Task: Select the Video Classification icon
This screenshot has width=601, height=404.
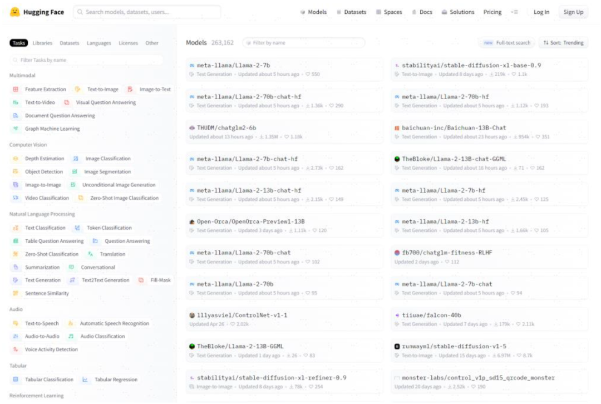Action: tap(16, 198)
